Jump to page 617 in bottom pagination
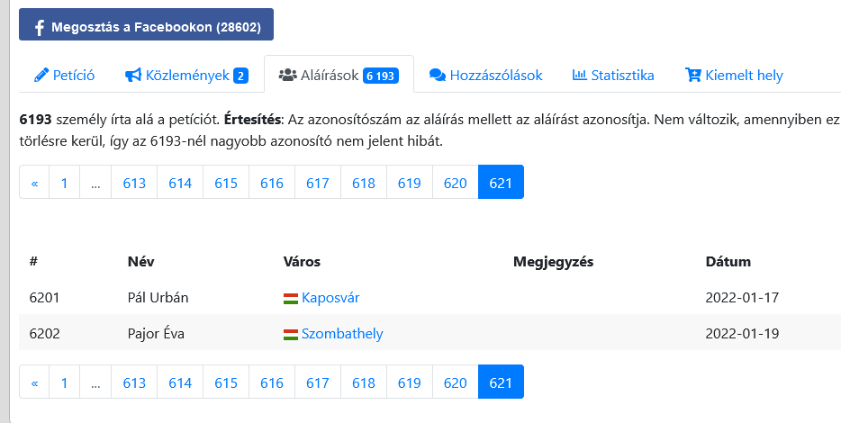 point(318,382)
